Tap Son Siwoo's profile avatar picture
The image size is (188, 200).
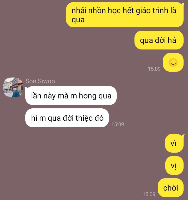[x=13, y=87]
